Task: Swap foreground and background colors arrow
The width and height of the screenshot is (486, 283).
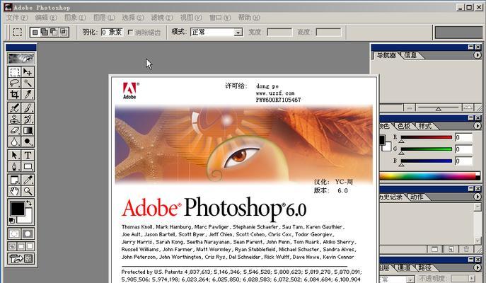Action: point(29,203)
